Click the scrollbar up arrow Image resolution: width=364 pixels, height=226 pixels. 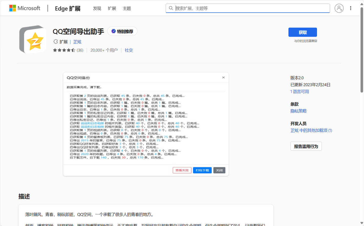(362, 4)
